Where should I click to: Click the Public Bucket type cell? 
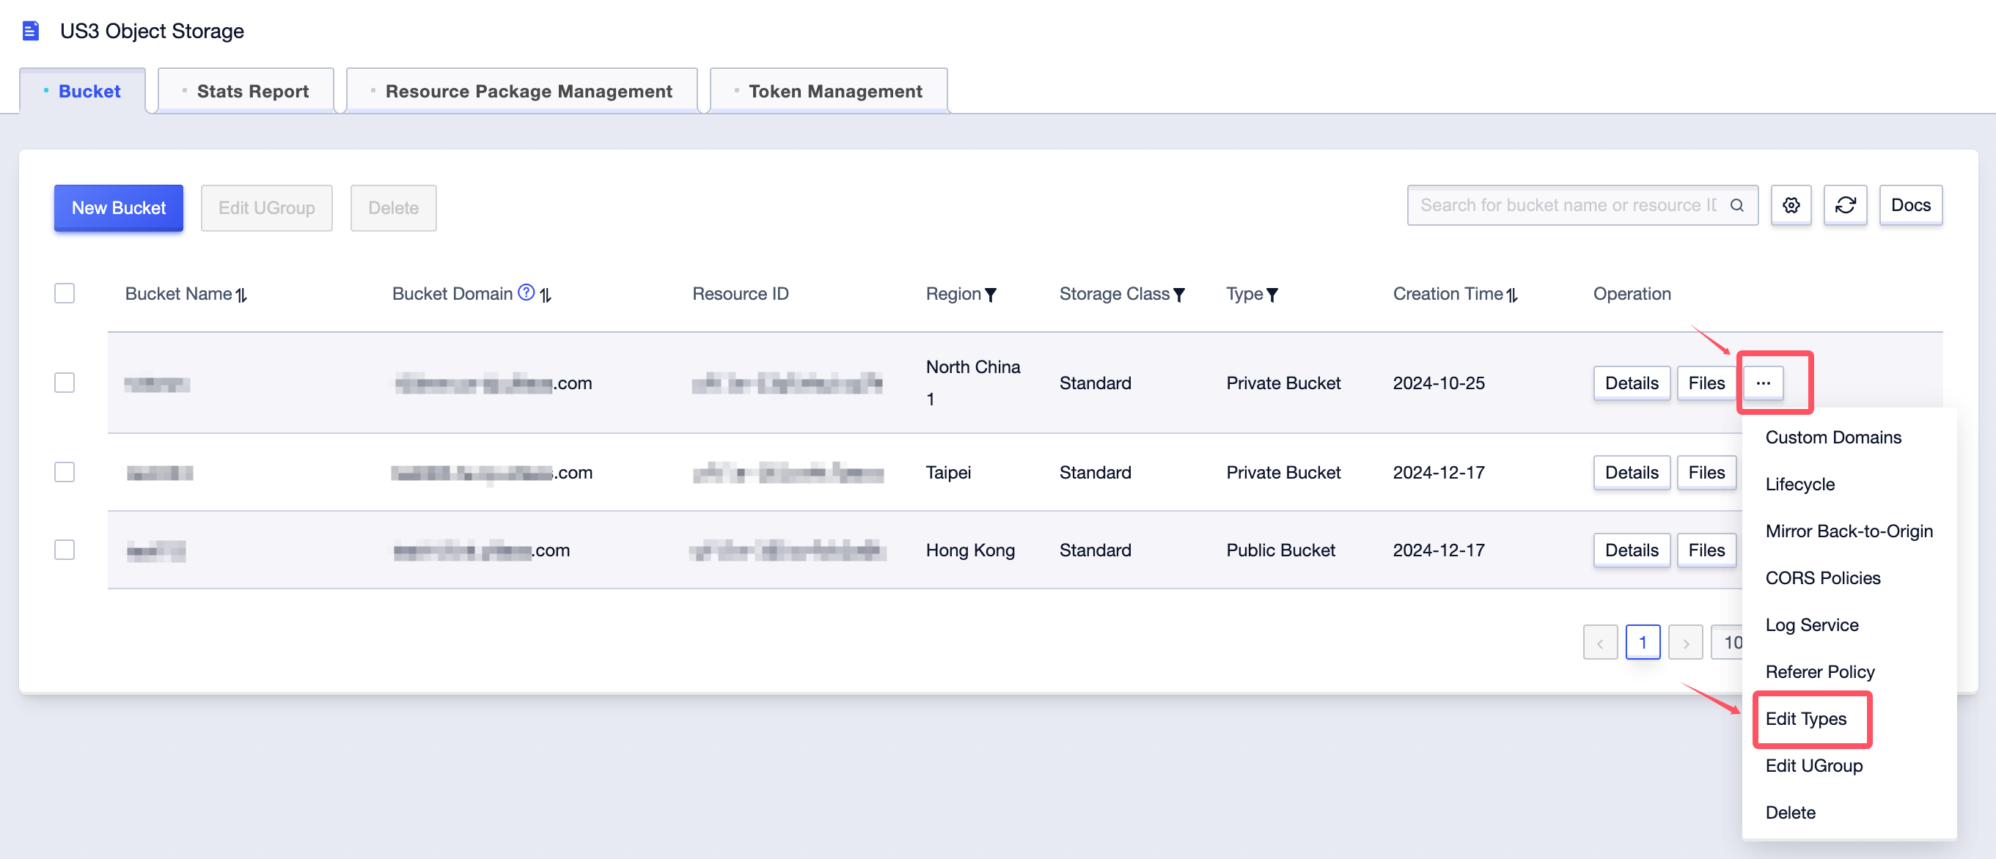1280,550
